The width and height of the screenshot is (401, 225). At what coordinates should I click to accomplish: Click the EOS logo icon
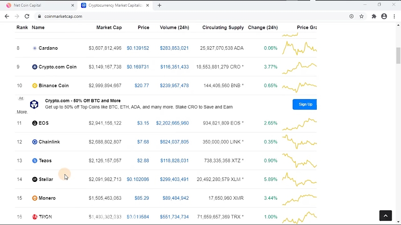tap(34, 123)
